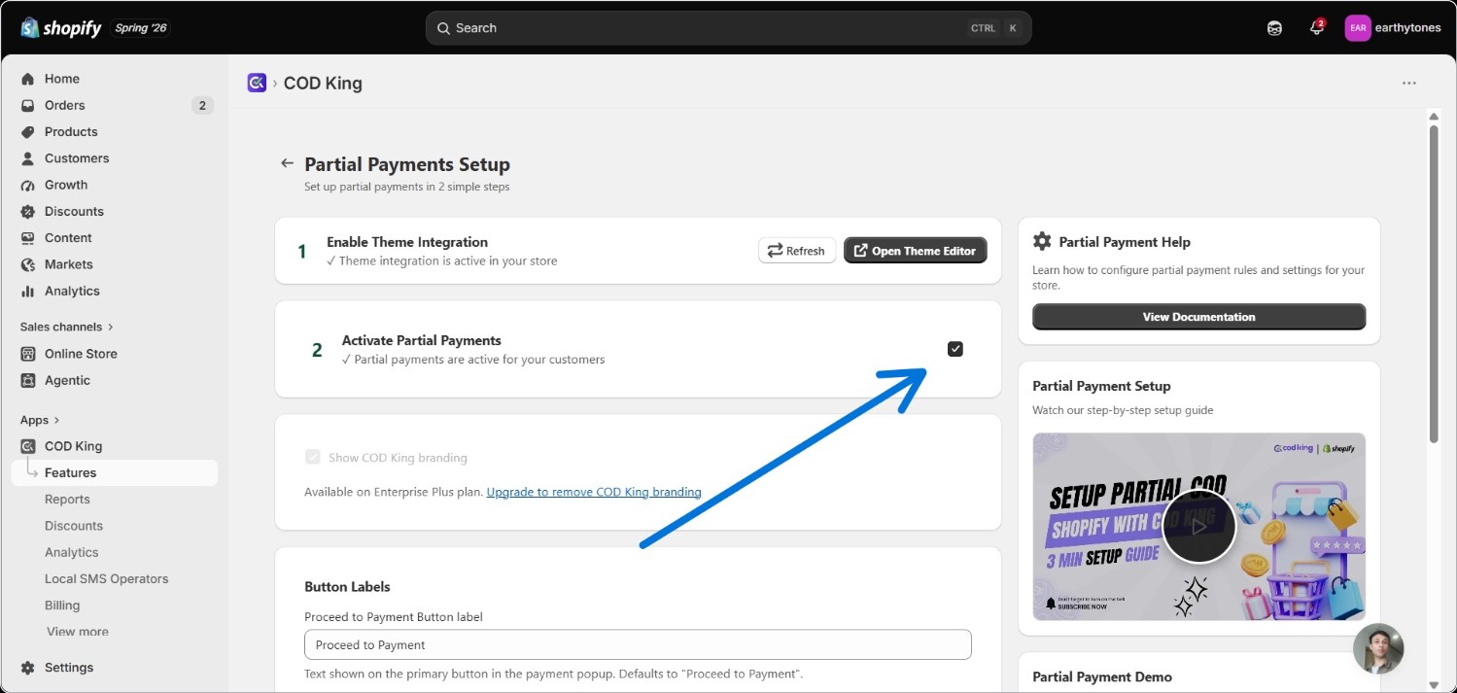Click the COD King breadcrumb title
The height and width of the screenshot is (693, 1457).
pos(323,83)
